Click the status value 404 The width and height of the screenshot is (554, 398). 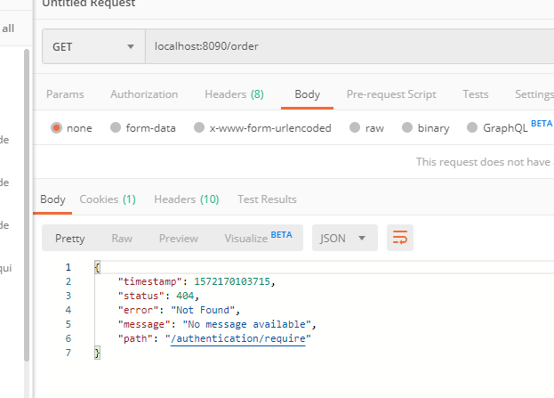[185, 296]
